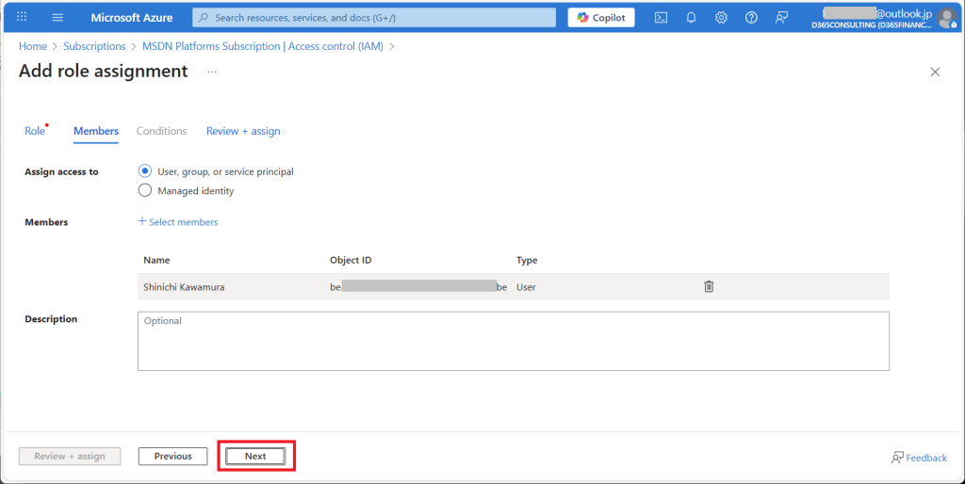Image resolution: width=965 pixels, height=484 pixels.
Task: Click the Copilot button
Action: pyautogui.click(x=601, y=17)
